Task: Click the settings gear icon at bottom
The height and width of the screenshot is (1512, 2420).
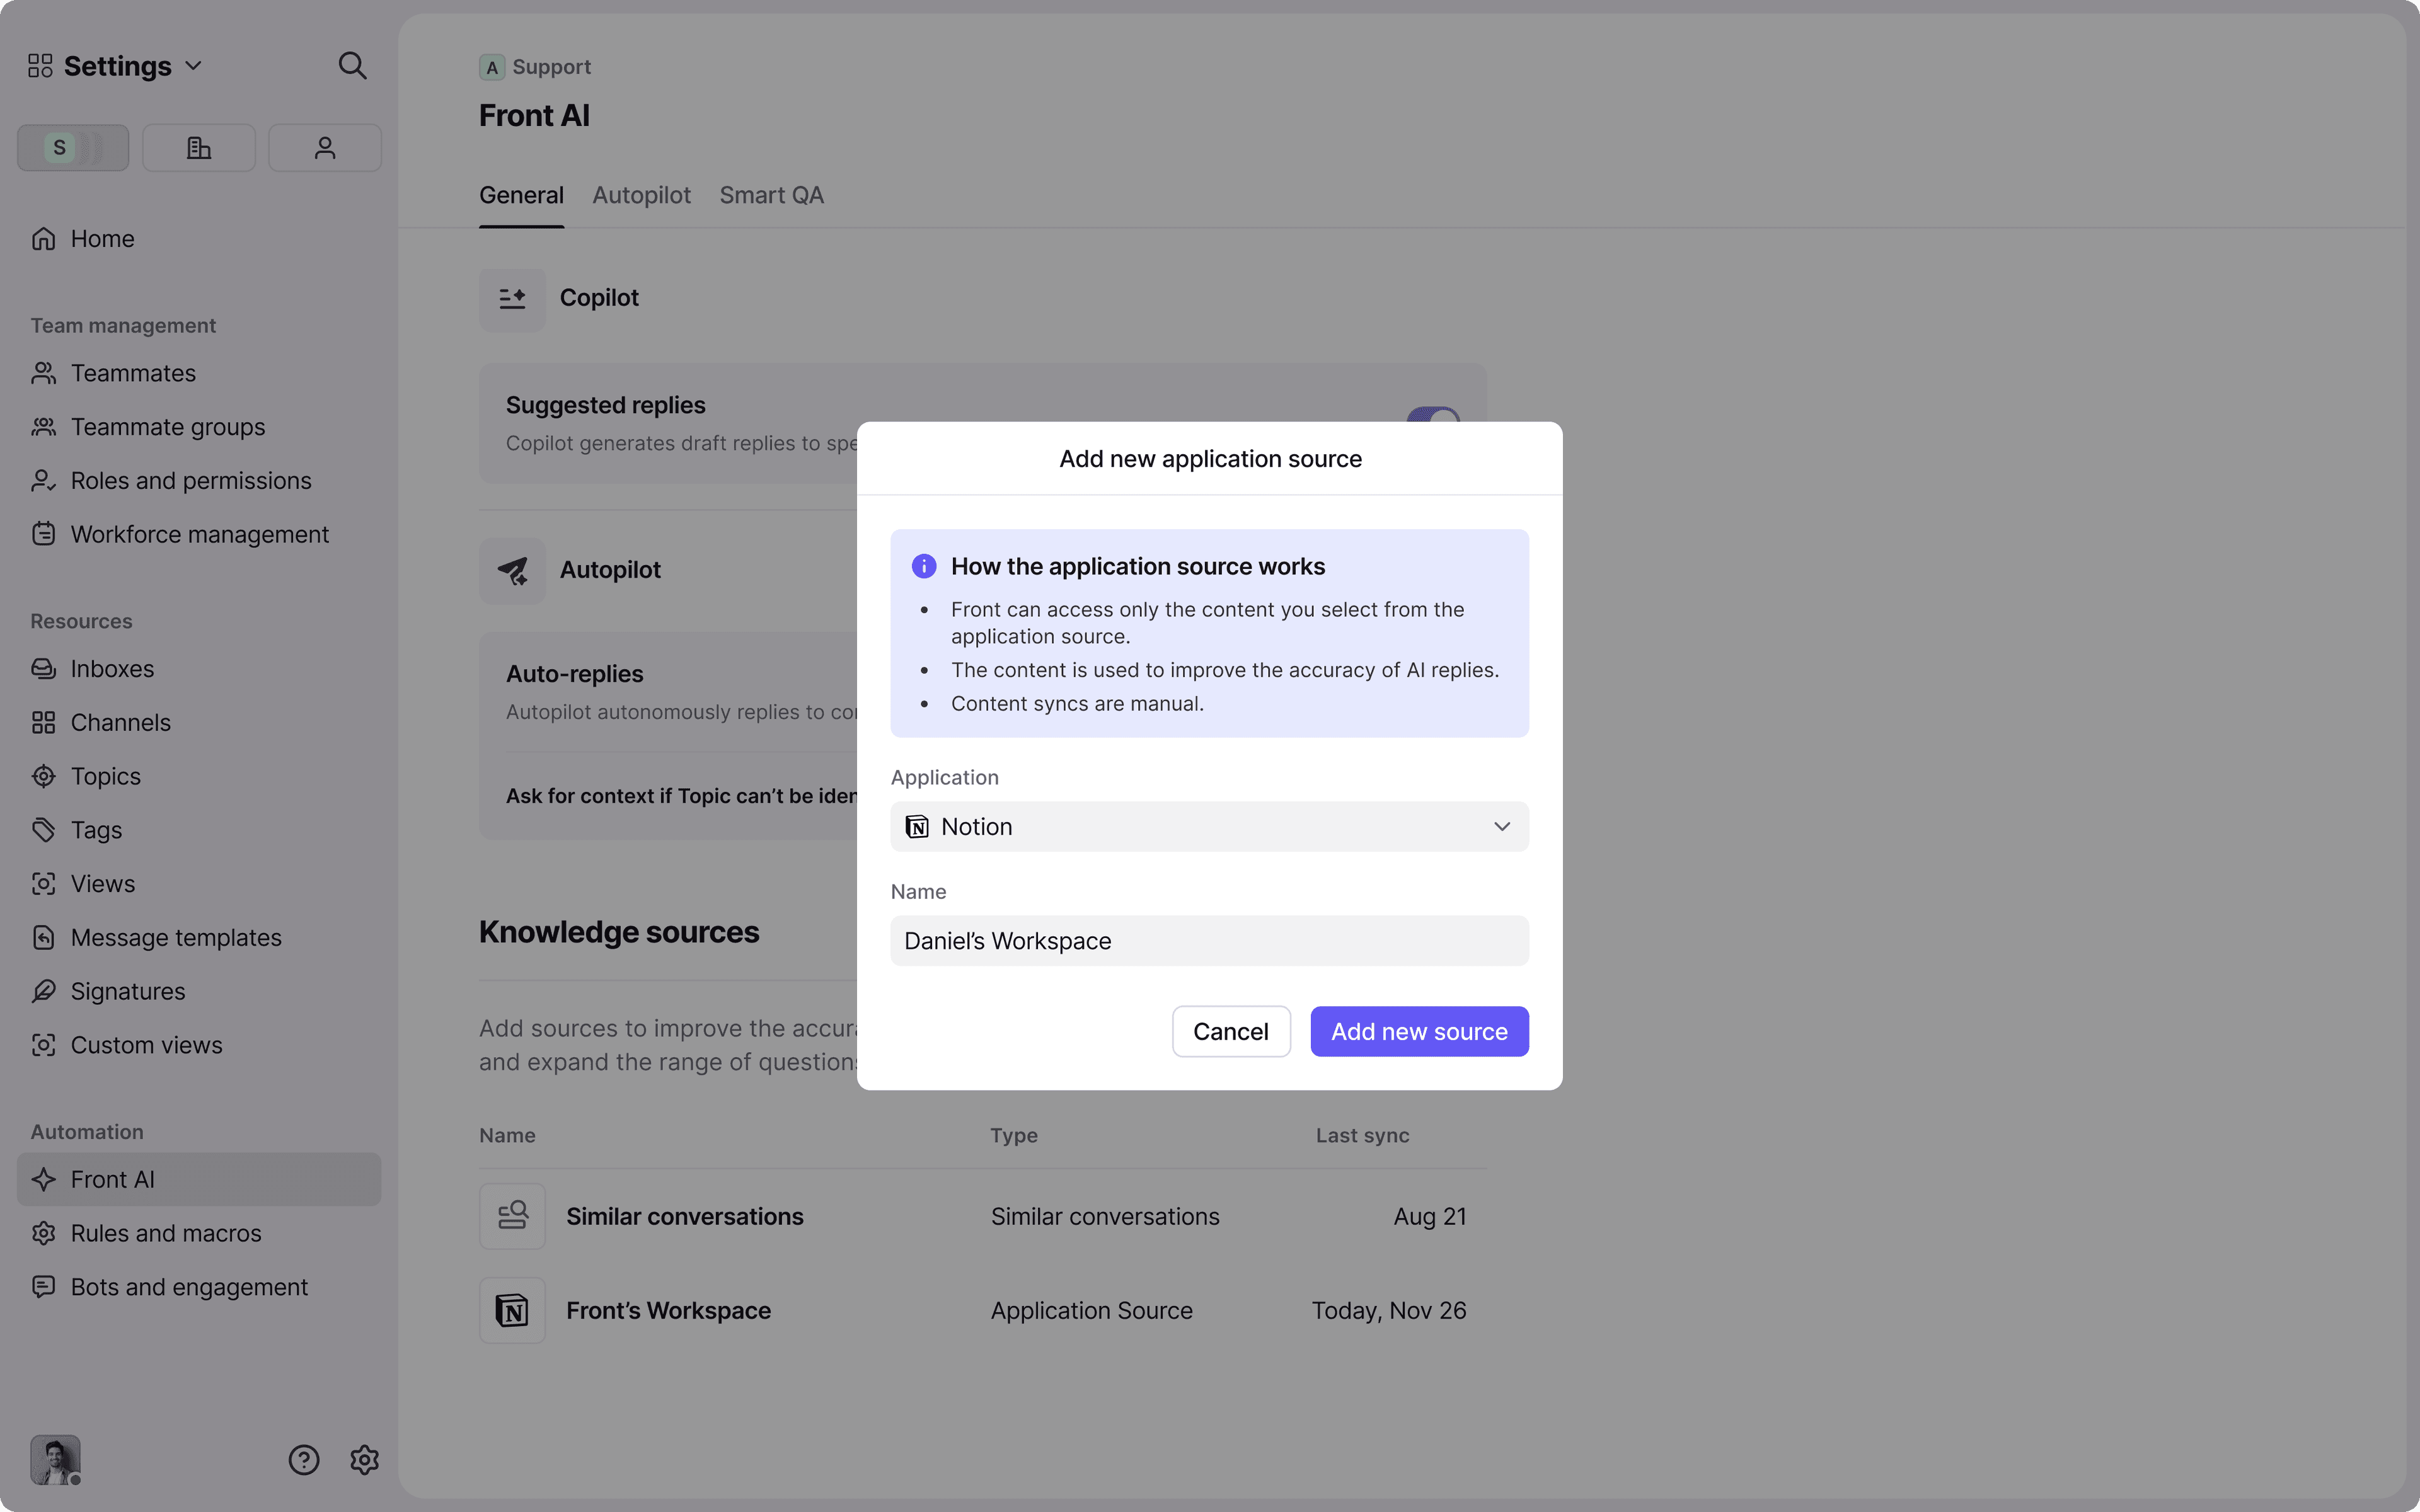Action: click(363, 1460)
